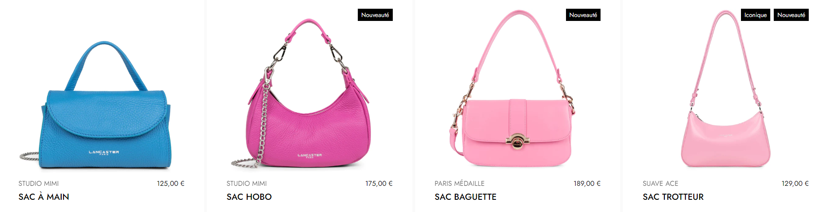
Task: Click the SAC HOBO product title
Action: coord(249,197)
